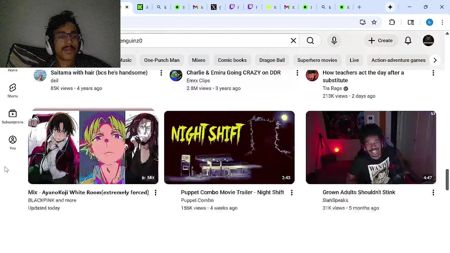Click 'BLACKPINK and more' text
This screenshot has width=450, height=253.
[x=52, y=200]
